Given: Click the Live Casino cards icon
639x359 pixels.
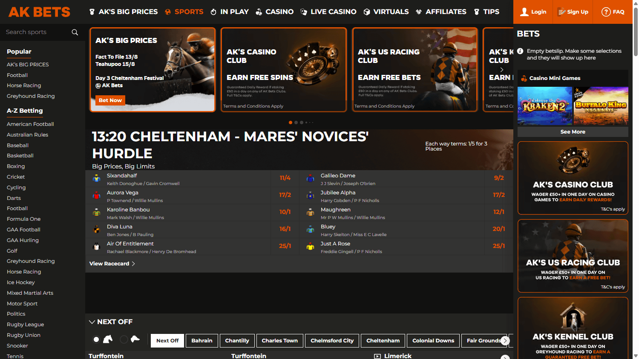Looking at the screenshot, I should click(303, 12).
